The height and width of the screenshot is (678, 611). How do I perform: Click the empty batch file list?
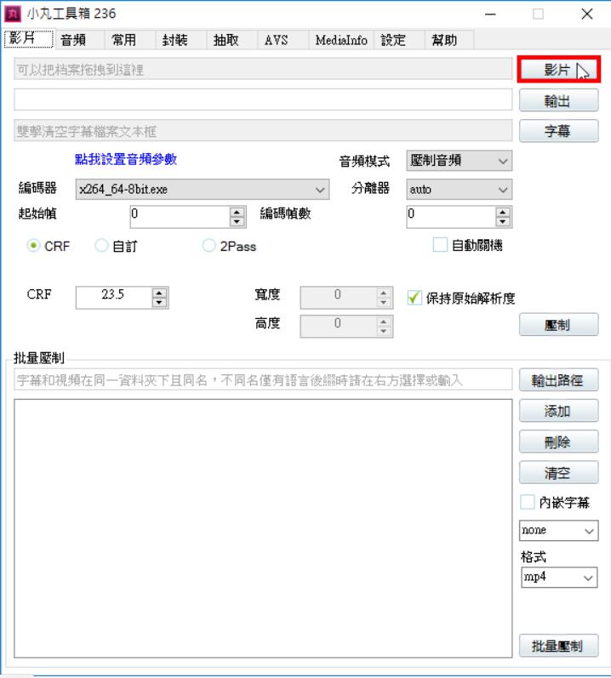tap(263, 528)
